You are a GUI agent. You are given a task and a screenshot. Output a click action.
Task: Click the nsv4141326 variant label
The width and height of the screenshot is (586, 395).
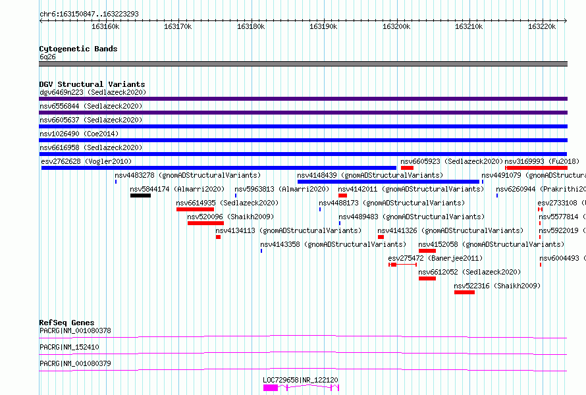450,230
